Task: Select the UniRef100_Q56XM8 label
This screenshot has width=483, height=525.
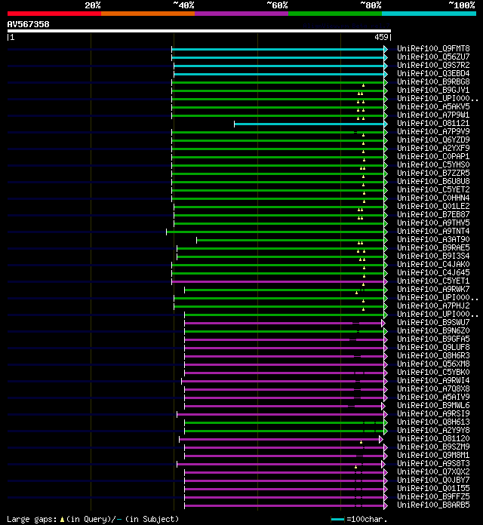Action: coord(433,364)
